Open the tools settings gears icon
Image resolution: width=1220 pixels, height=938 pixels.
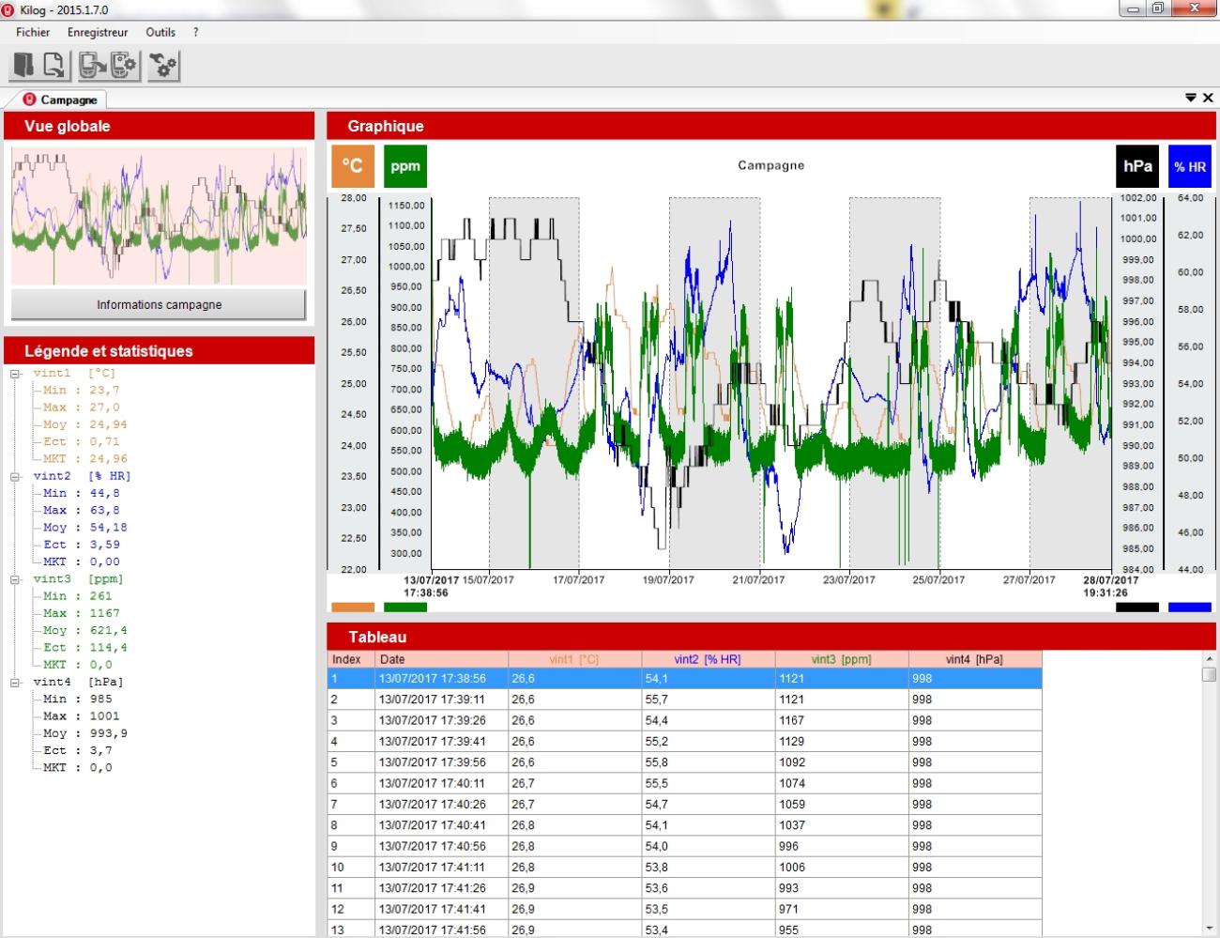pyautogui.click(x=163, y=66)
